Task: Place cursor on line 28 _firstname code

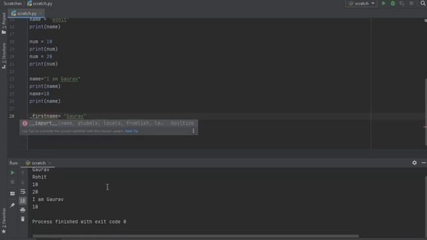Action: 58,116
